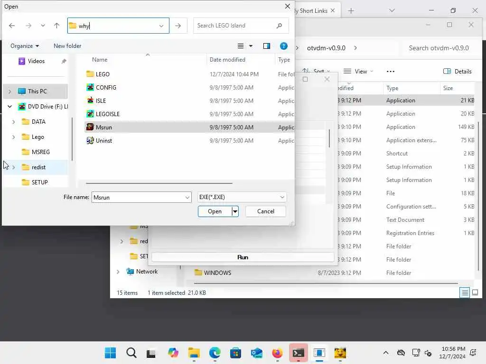Select SETUP folder in Open dialog tree
The width and height of the screenshot is (486, 364).
pos(35,182)
